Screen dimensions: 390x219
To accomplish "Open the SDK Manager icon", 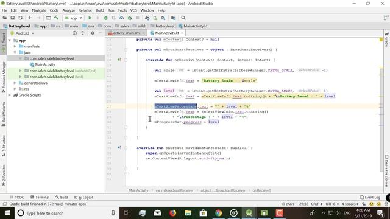I will click(163, 18).
